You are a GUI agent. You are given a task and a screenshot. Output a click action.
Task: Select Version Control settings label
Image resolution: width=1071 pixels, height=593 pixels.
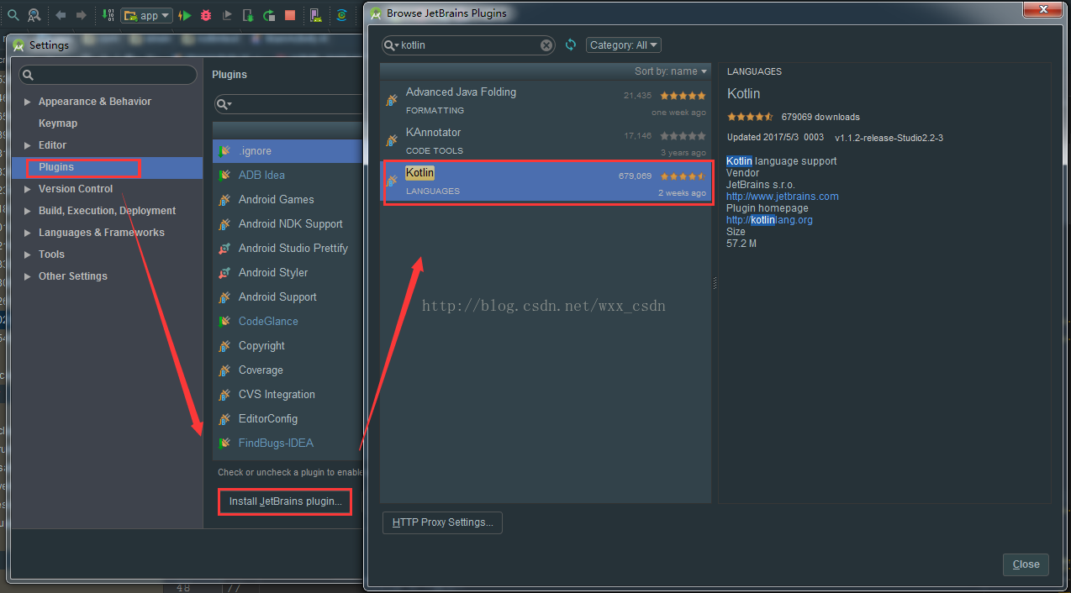pos(76,189)
